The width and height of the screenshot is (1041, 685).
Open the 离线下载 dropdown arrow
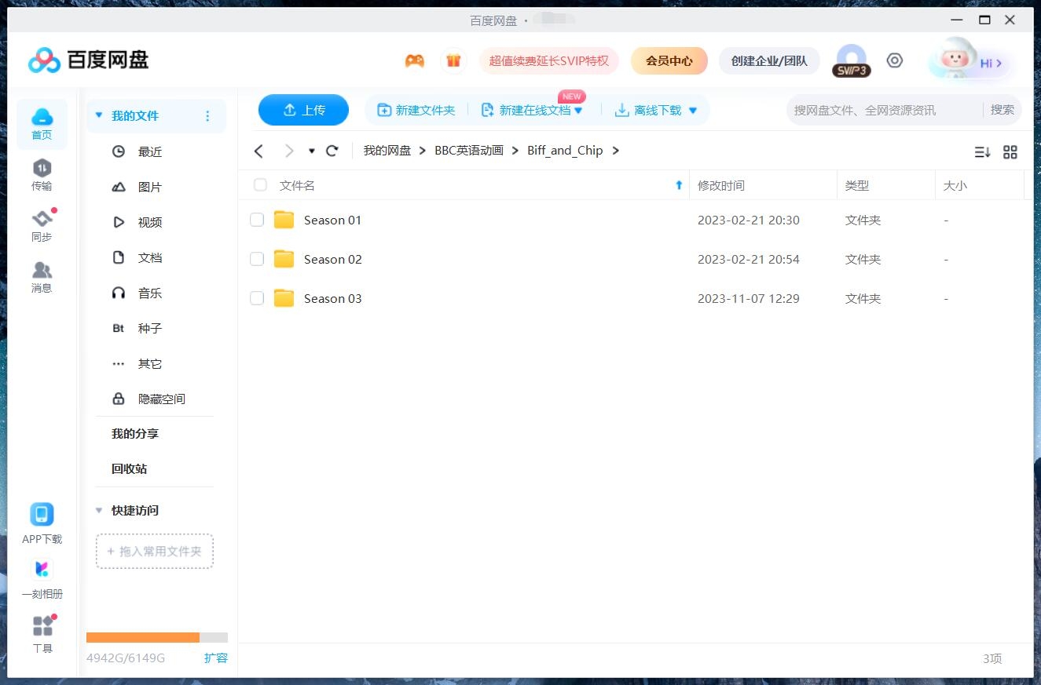693,110
